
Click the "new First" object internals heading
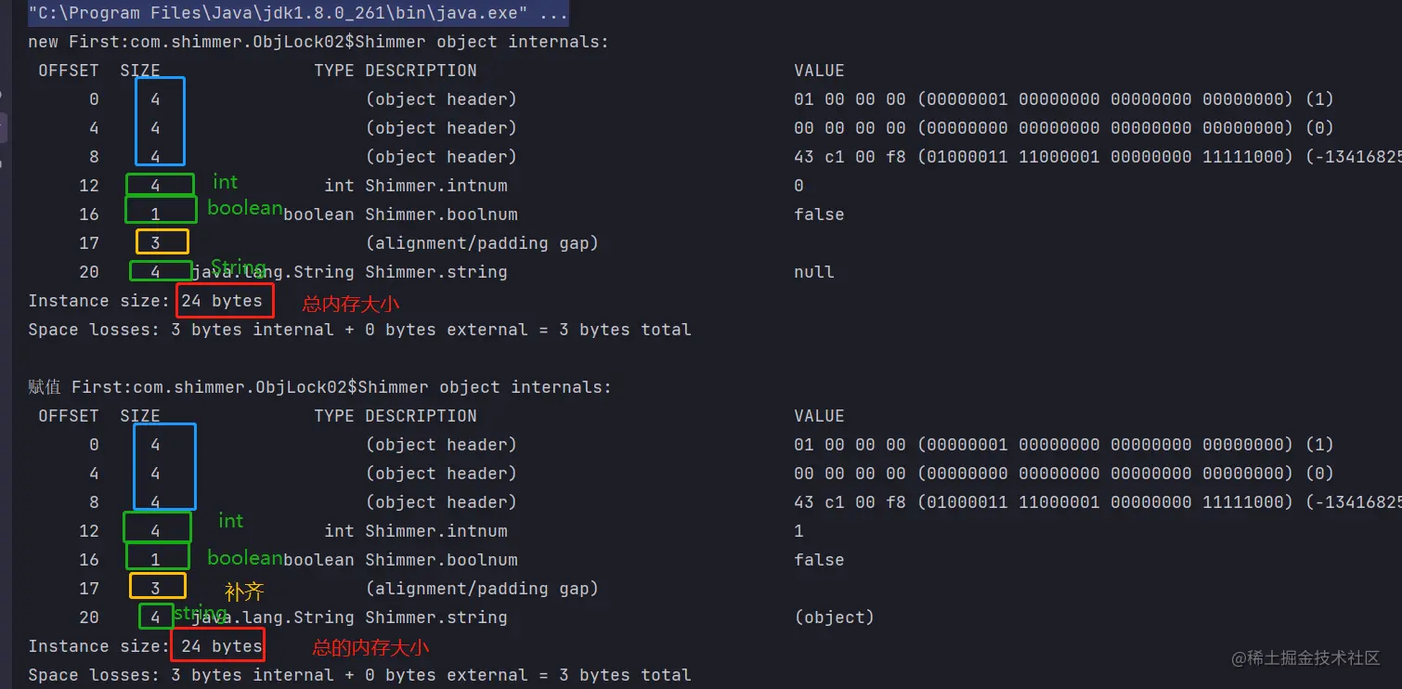318,42
